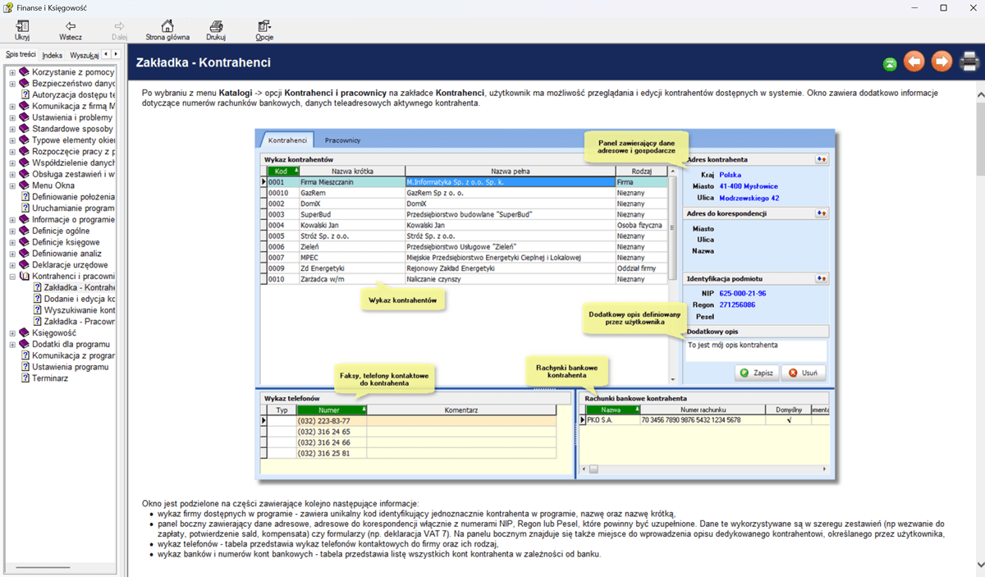Click the page icon beside Autoryzacja dostępu
This screenshot has width=985, height=577.
(x=25, y=95)
